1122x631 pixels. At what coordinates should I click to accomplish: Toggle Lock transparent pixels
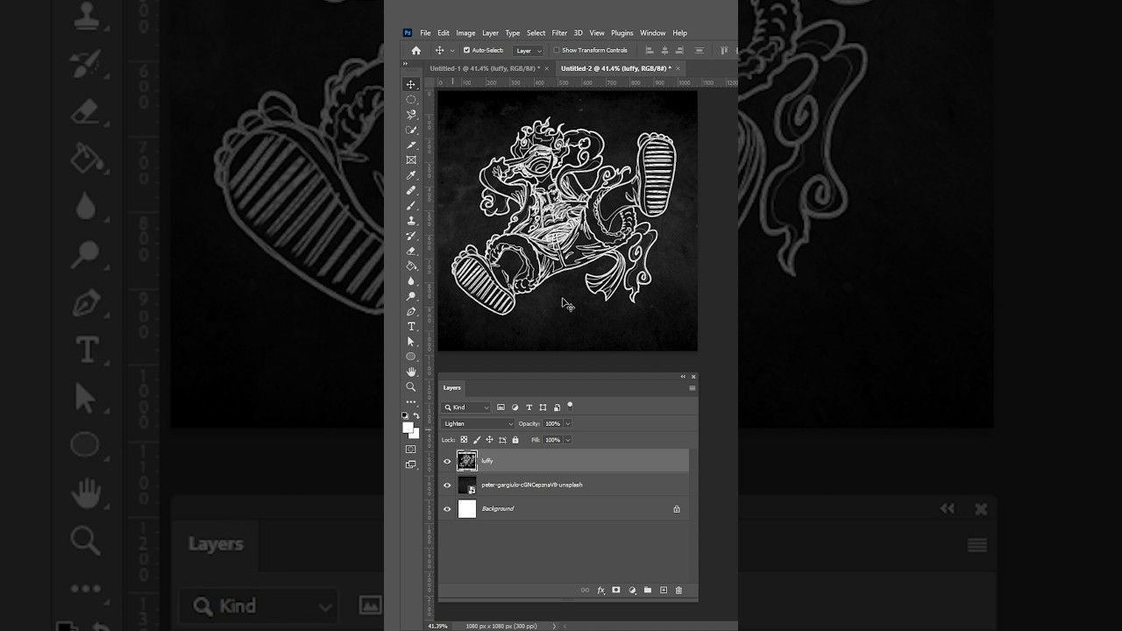point(464,440)
